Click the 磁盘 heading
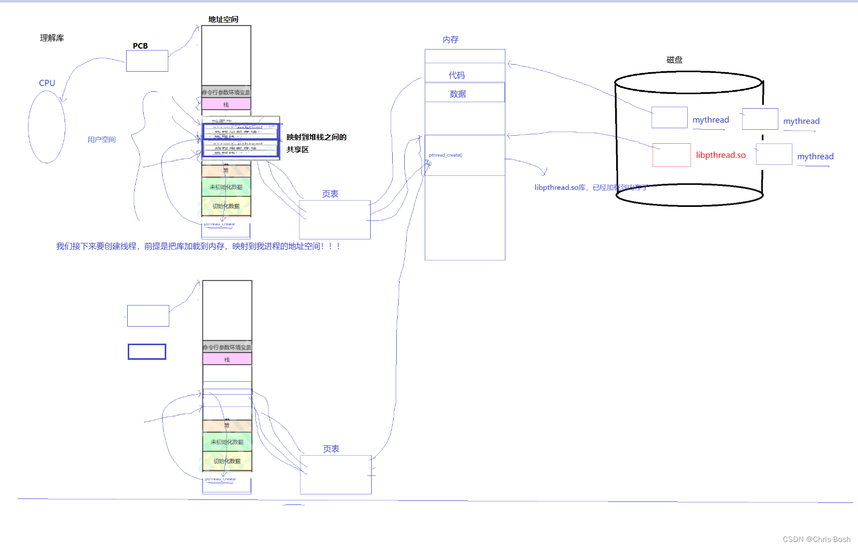The image size is (858, 547). coord(674,60)
